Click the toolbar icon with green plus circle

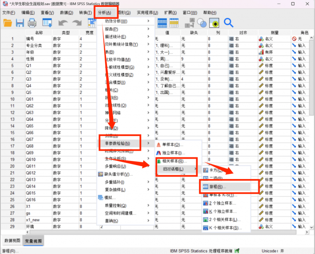click(214, 23)
